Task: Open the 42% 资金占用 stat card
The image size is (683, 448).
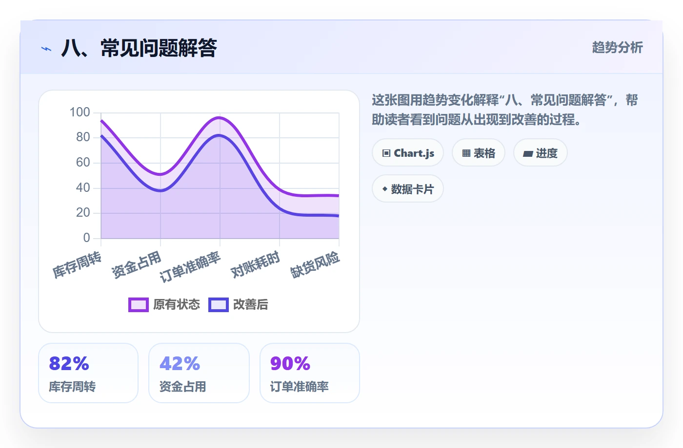Action: [199, 373]
